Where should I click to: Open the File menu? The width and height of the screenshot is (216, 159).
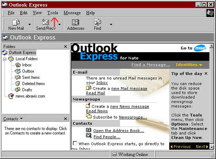(x=11, y=13)
